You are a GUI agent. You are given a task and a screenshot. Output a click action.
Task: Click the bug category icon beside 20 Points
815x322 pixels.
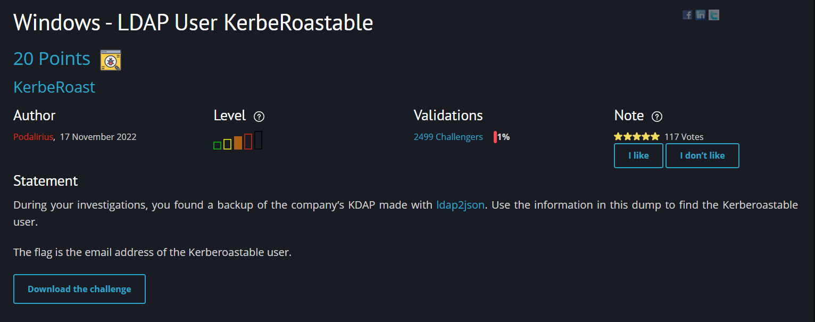(111, 60)
